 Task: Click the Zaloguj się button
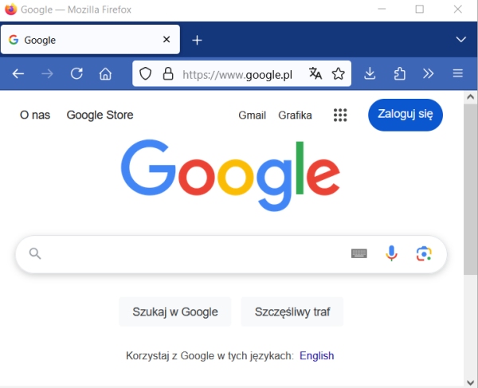[406, 115]
